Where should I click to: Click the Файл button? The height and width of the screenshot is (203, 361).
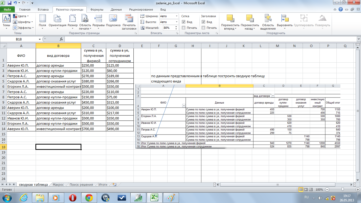click(7, 10)
